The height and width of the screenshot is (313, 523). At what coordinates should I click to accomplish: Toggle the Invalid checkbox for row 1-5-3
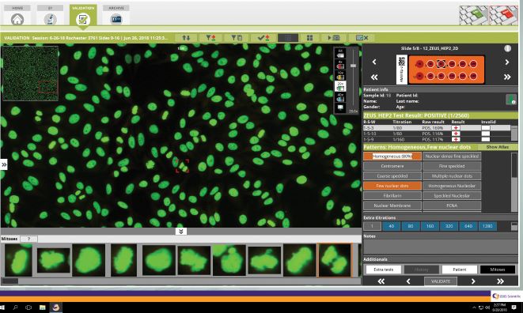(486, 128)
